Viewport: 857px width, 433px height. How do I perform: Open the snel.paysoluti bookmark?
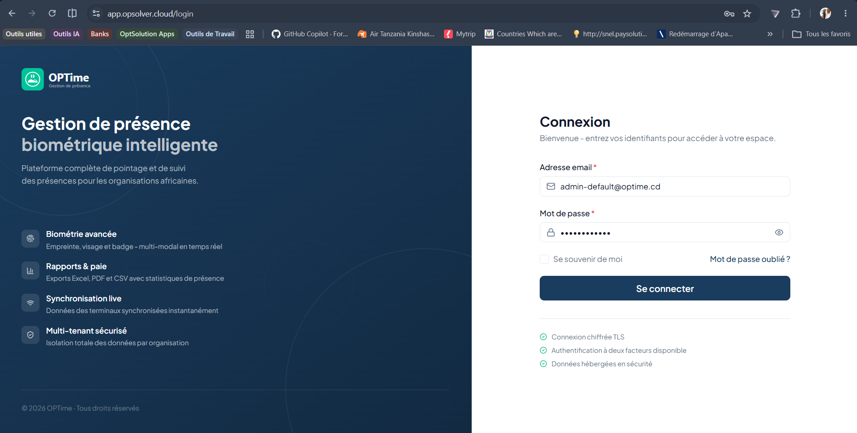tap(610, 34)
